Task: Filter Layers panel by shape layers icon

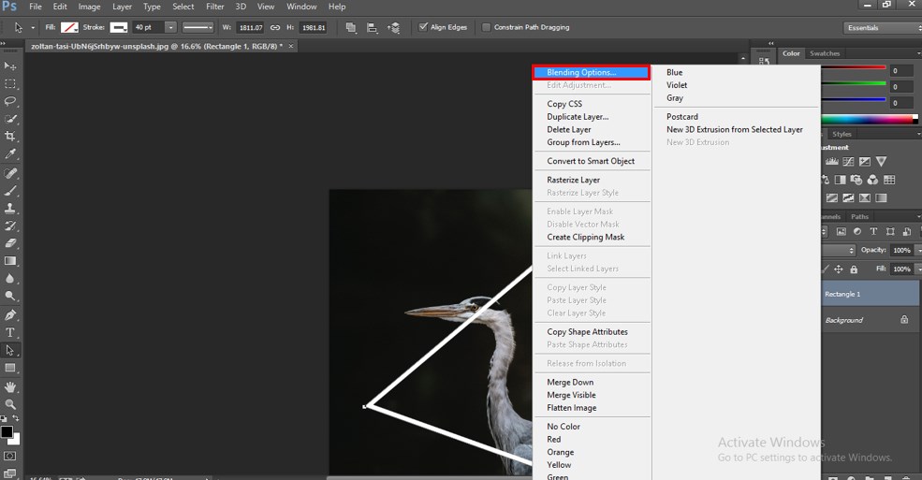Action: [890, 231]
